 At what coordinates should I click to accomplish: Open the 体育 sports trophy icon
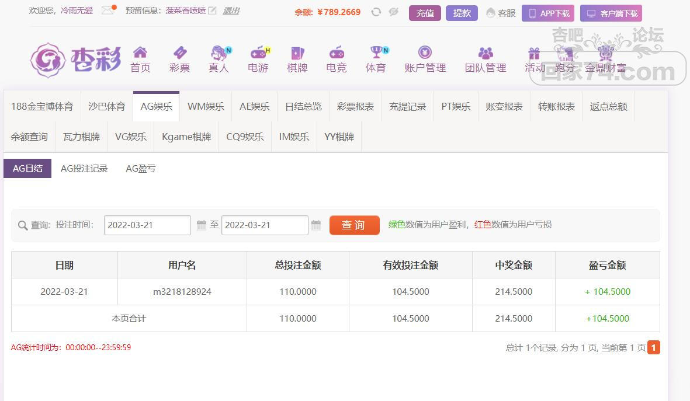click(x=376, y=53)
